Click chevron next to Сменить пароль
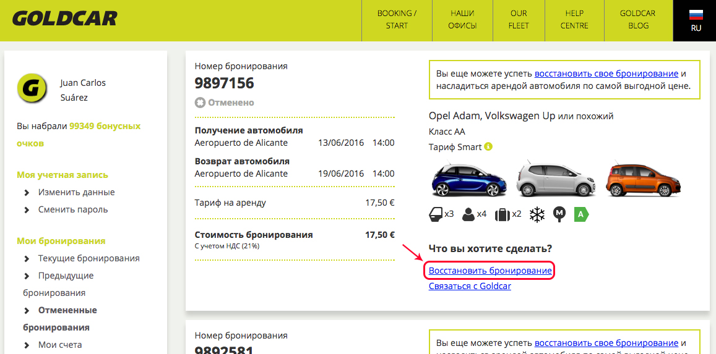The width and height of the screenshot is (716, 354). point(27,210)
